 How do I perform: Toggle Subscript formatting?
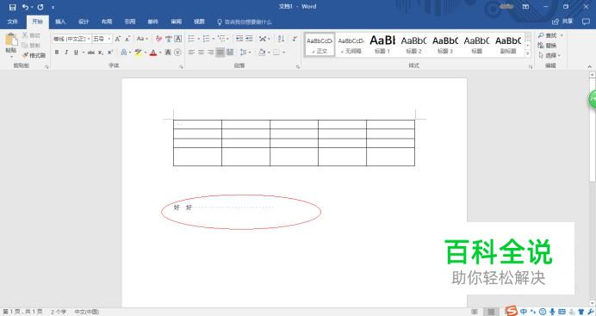(101, 53)
